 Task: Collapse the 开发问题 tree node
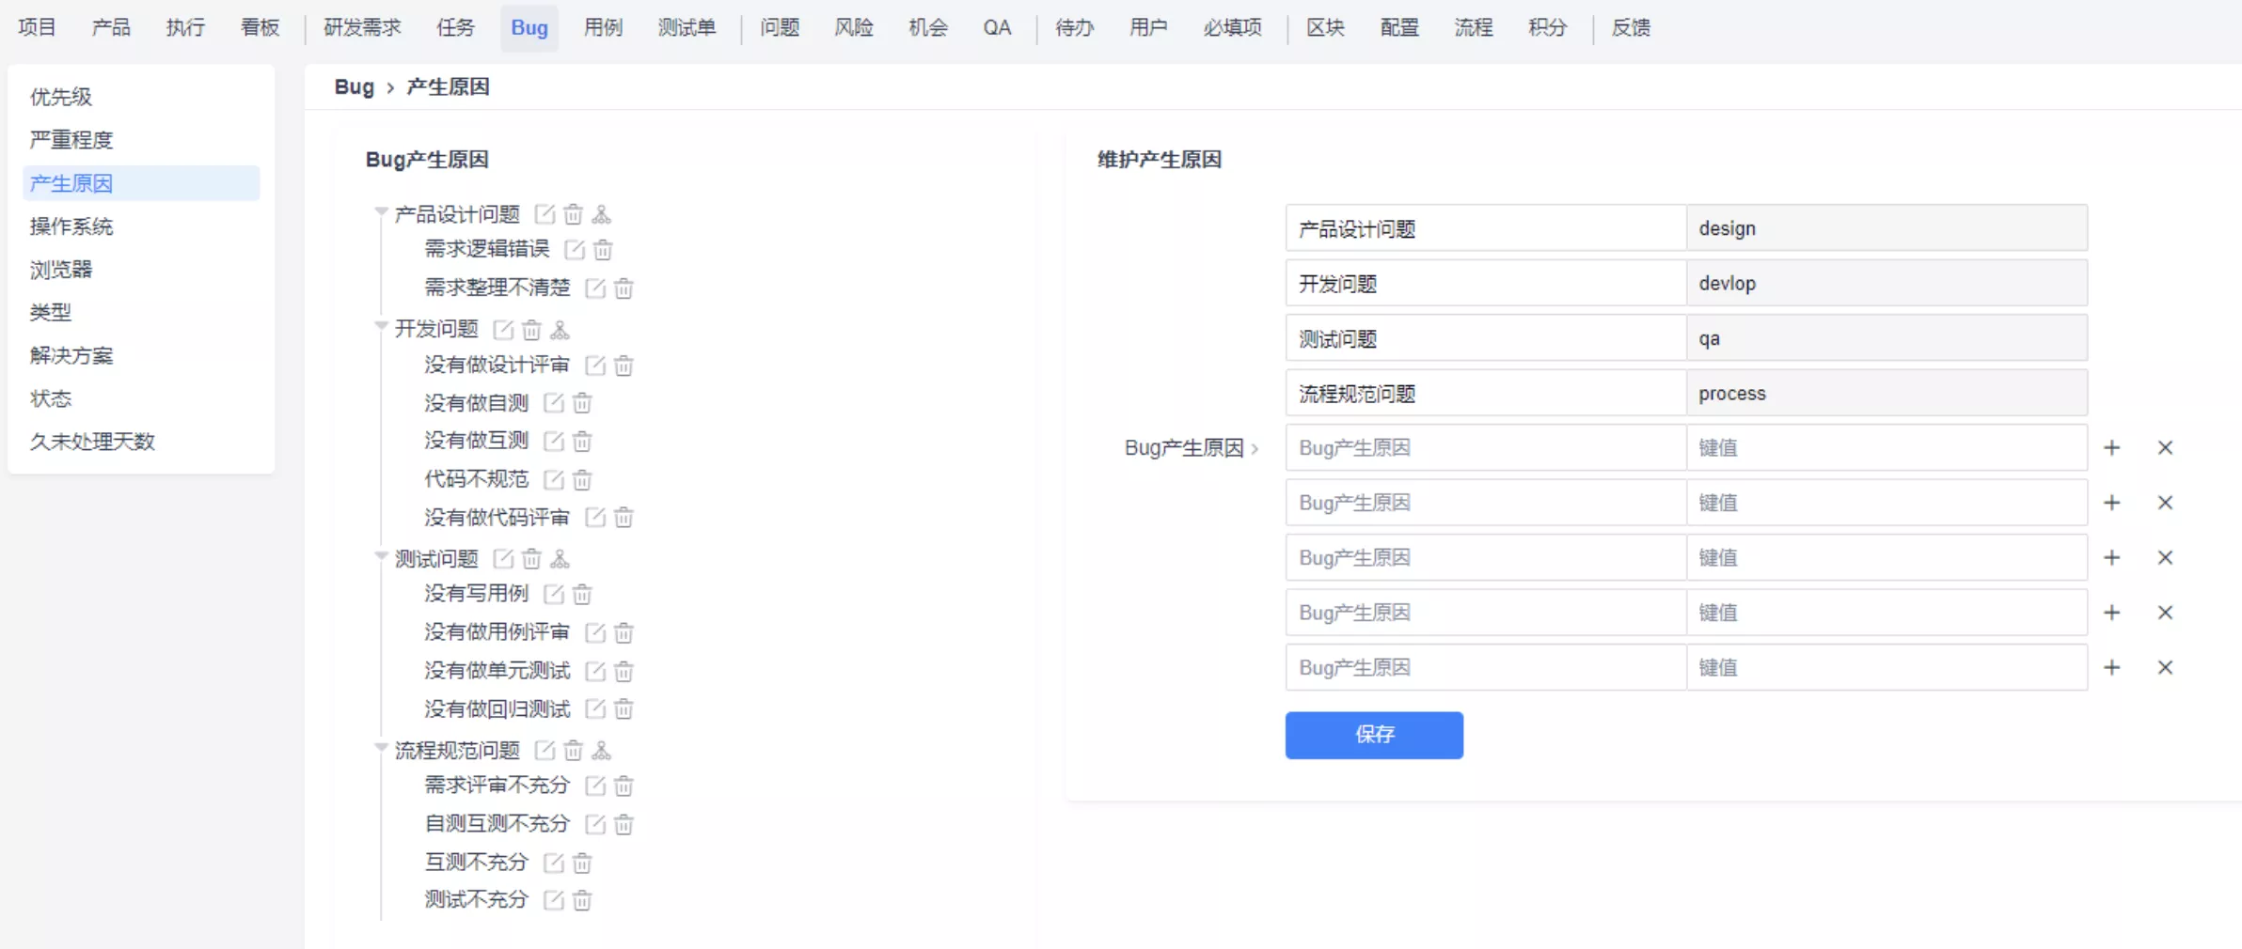tap(381, 327)
